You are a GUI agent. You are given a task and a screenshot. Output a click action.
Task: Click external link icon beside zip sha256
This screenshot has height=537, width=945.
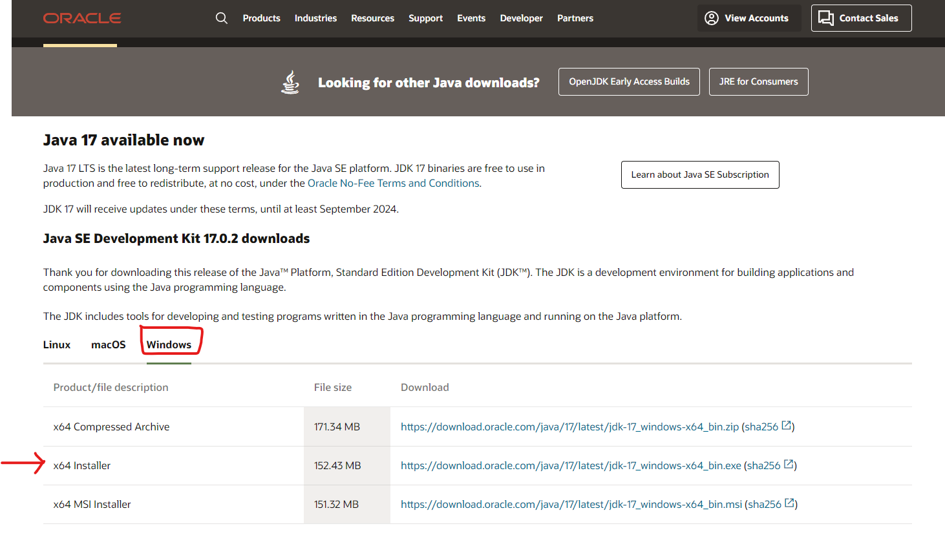click(787, 425)
